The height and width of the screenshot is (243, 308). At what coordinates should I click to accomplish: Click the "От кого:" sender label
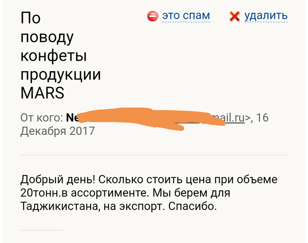(41, 118)
